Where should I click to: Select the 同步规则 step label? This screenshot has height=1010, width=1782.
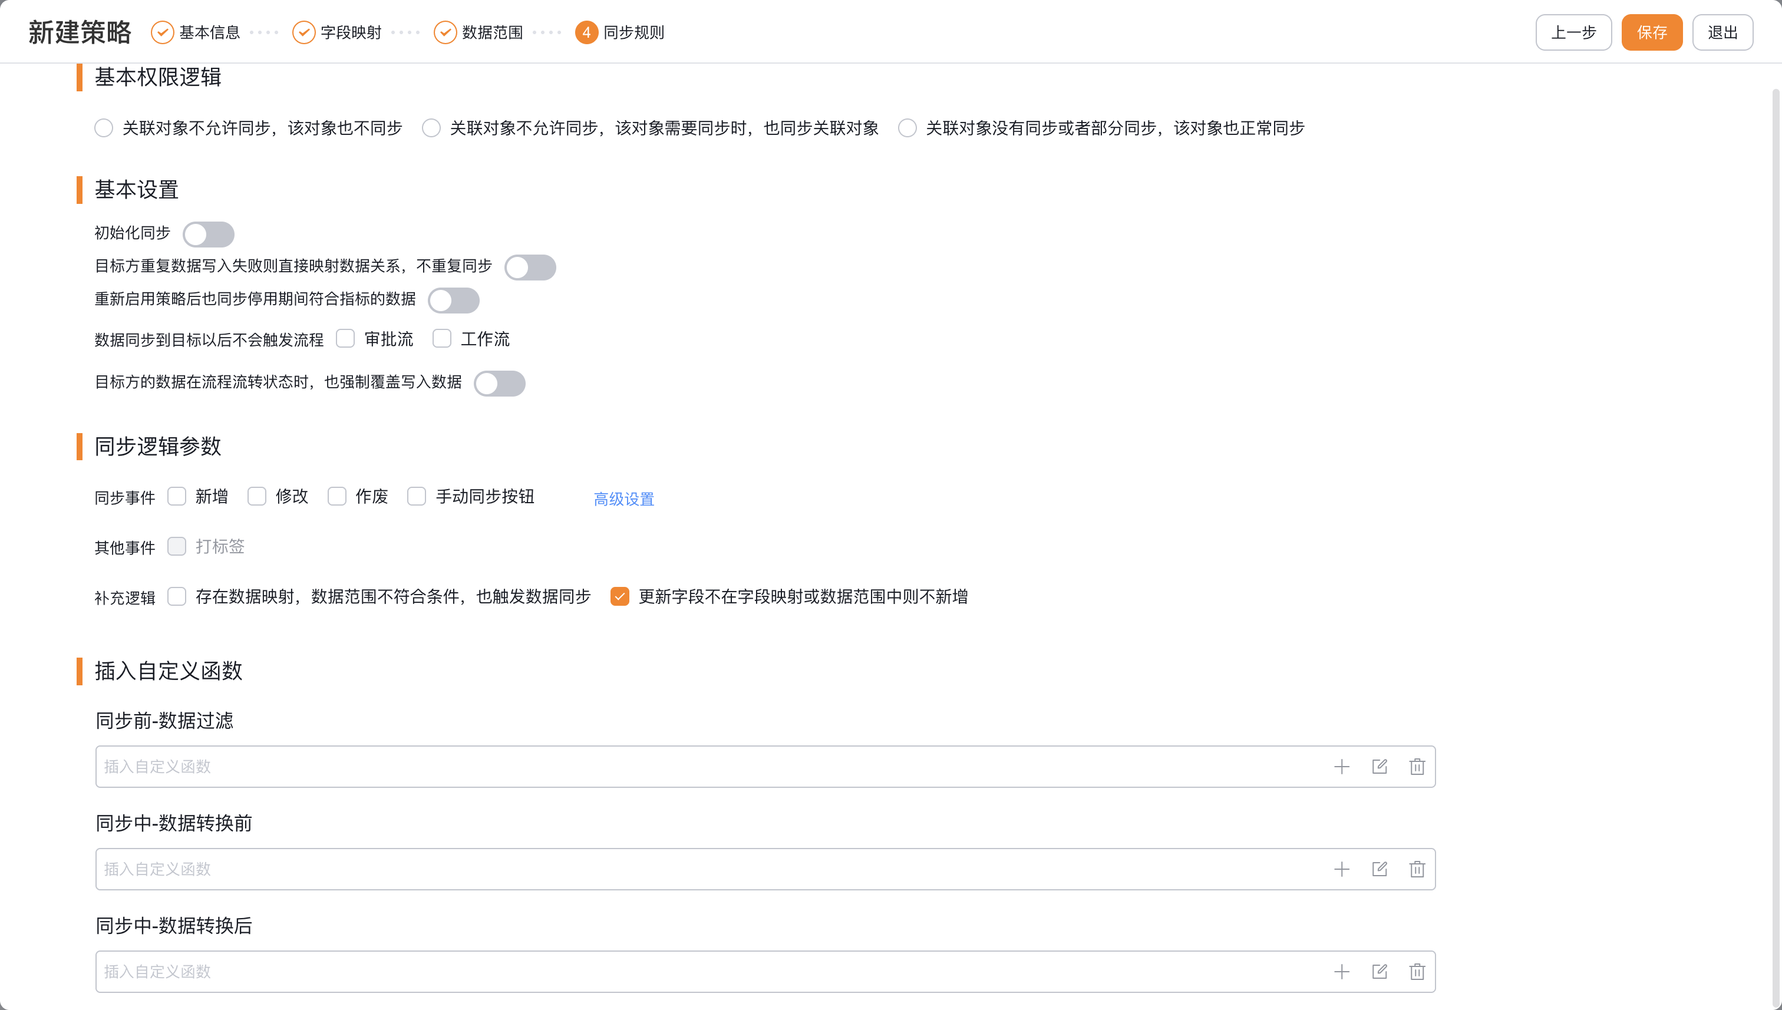click(634, 32)
